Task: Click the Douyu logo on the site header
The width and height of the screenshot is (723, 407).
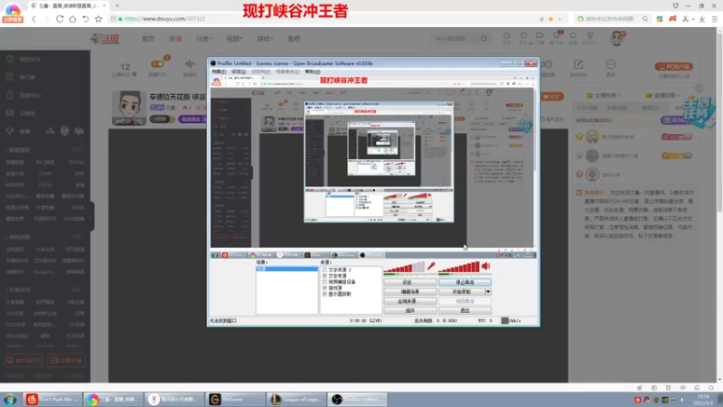Action: 105,39
